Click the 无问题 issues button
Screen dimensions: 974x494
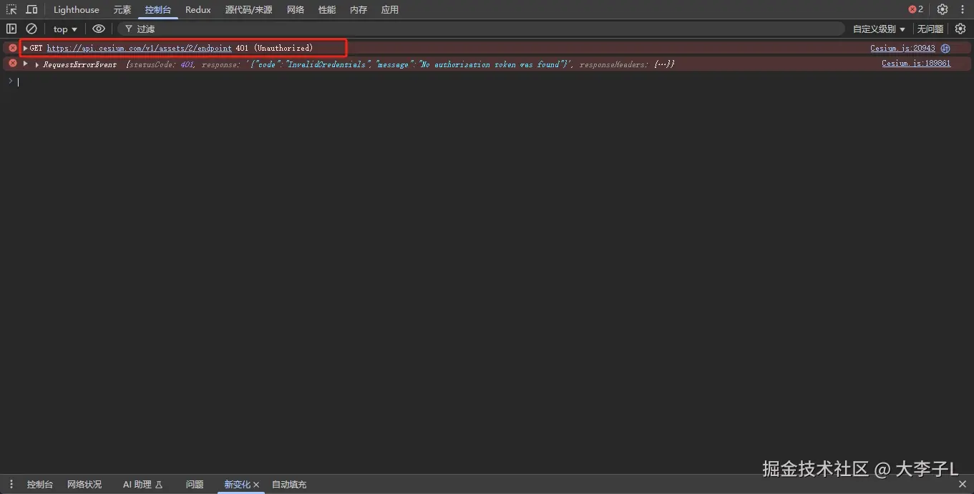(x=930, y=29)
